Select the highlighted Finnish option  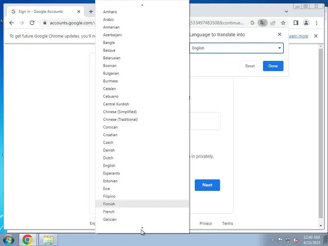pos(142,204)
